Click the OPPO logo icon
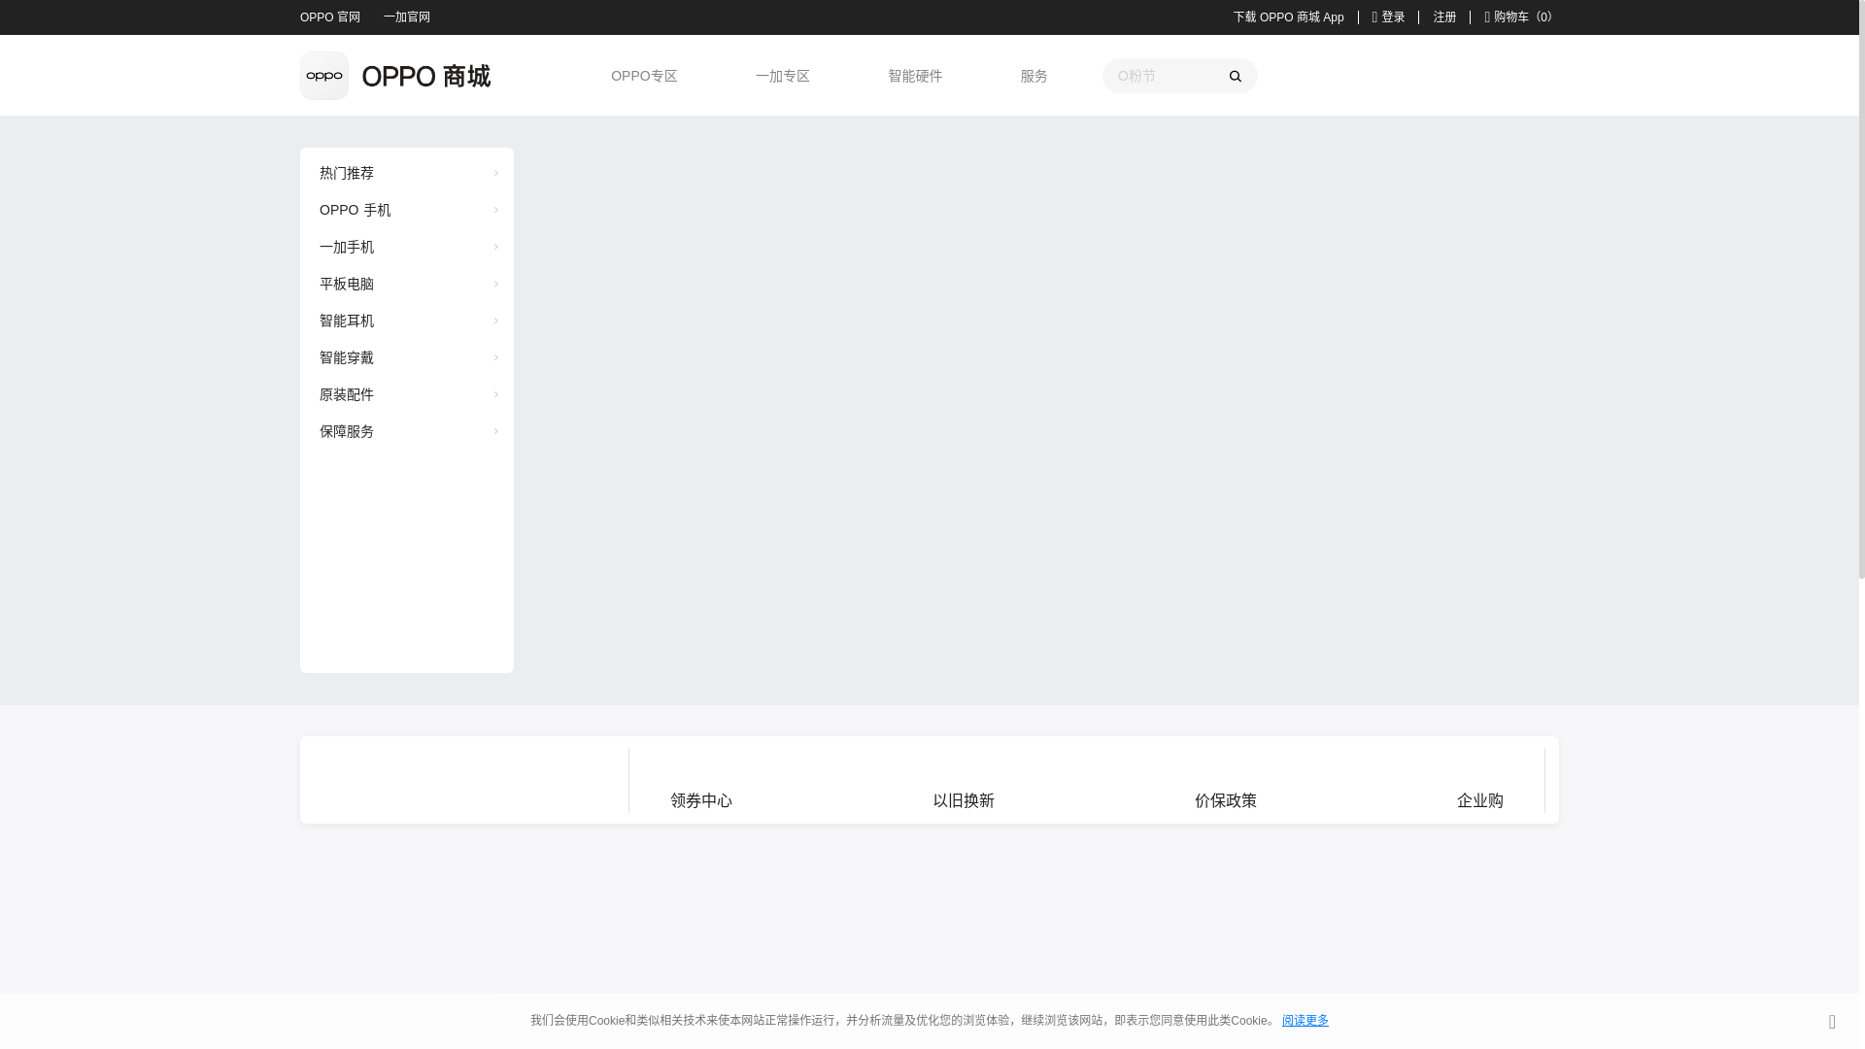The image size is (1865, 1049). (x=324, y=76)
